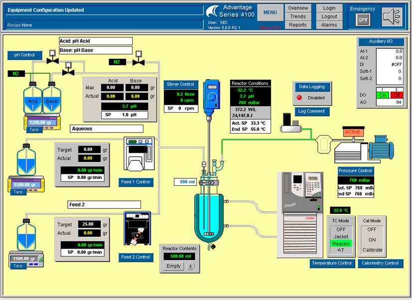Click the acid/base balance showing 1200.00 gr
412x300 pixels.
click(42, 122)
